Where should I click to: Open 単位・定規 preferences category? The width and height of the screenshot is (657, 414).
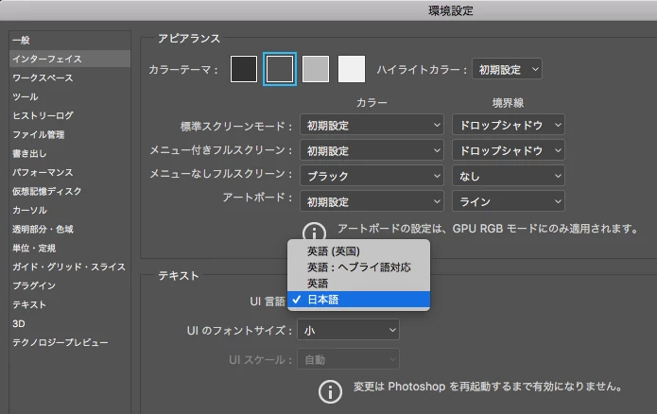(70, 248)
